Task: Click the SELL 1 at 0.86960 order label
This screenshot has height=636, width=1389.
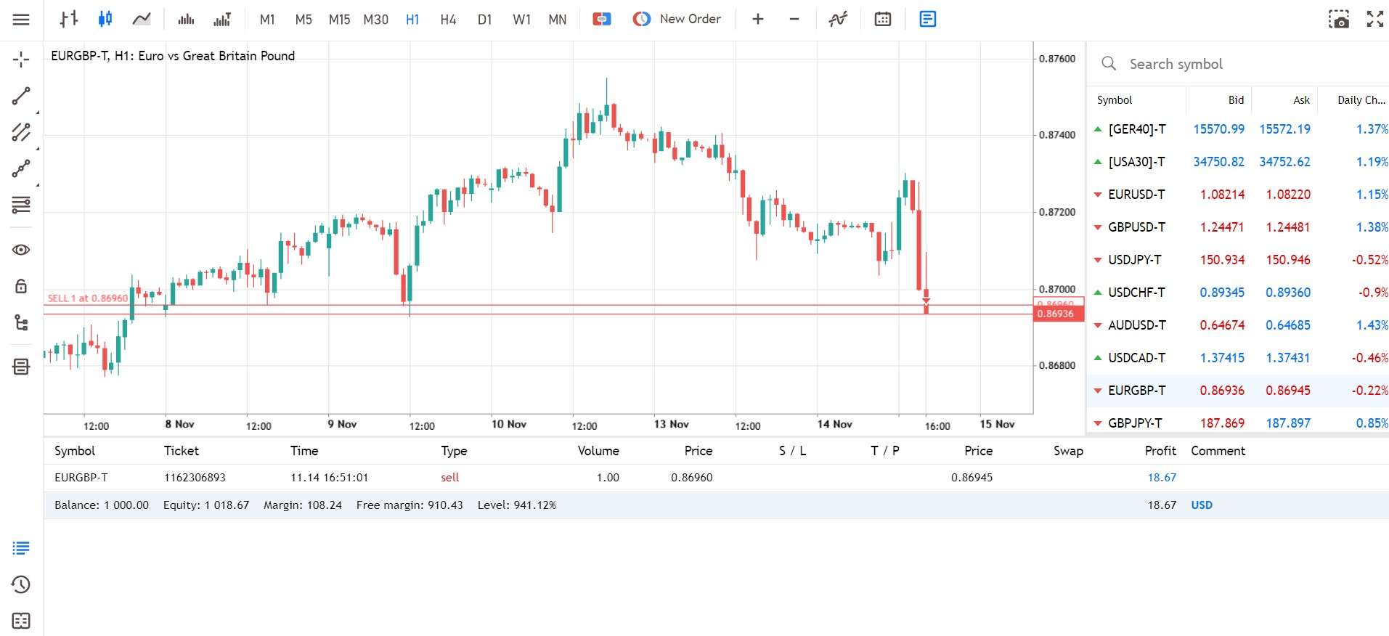Action: pos(88,298)
